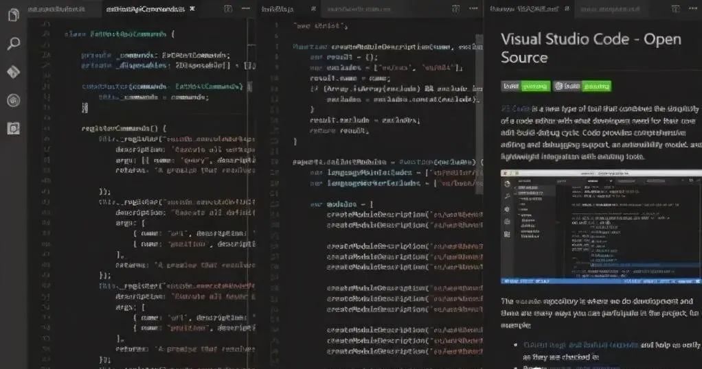Split the extHostApiCommands.ts editor group
702x369 pixels.
click(228, 8)
